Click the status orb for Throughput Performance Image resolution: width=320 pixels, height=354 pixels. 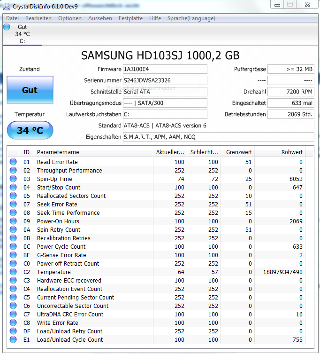(x=13, y=170)
